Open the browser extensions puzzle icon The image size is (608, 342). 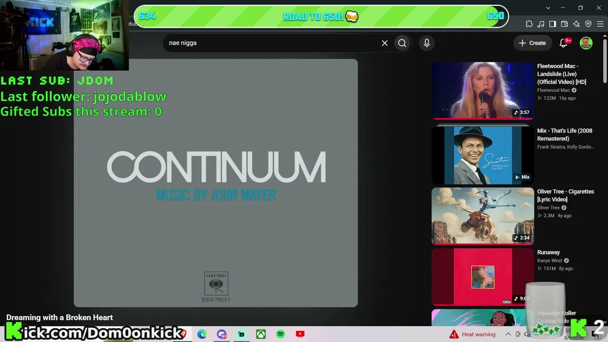(x=529, y=24)
